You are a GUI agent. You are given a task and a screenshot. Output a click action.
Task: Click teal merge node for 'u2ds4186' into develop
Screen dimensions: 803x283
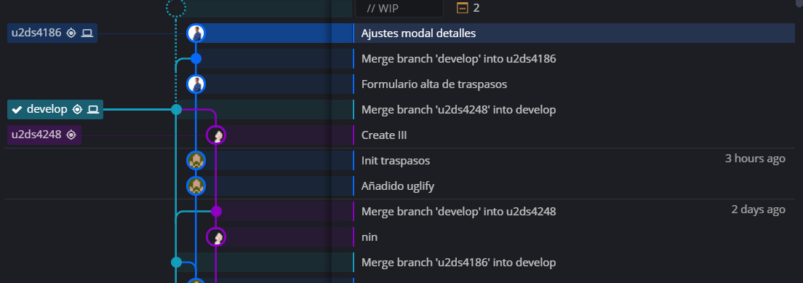click(176, 262)
